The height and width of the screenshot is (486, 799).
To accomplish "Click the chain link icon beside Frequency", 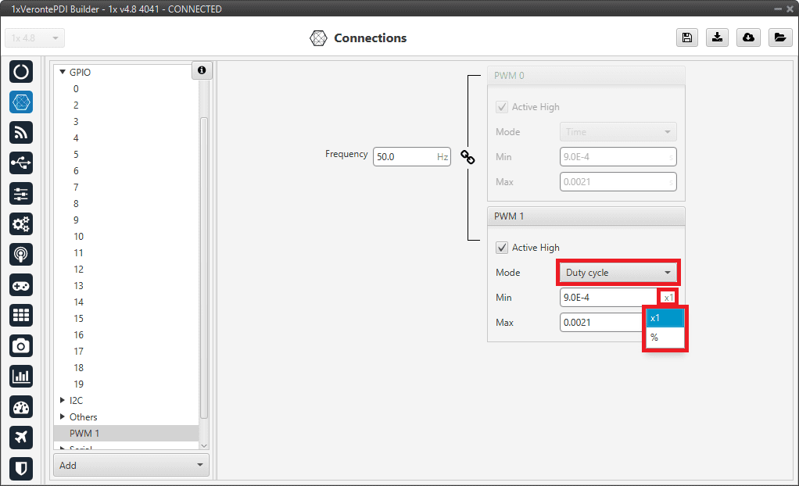I will click(x=468, y=157).
